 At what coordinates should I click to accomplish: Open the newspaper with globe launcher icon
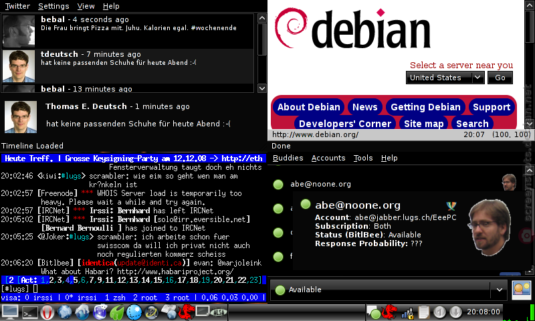(x=169, y=312)
